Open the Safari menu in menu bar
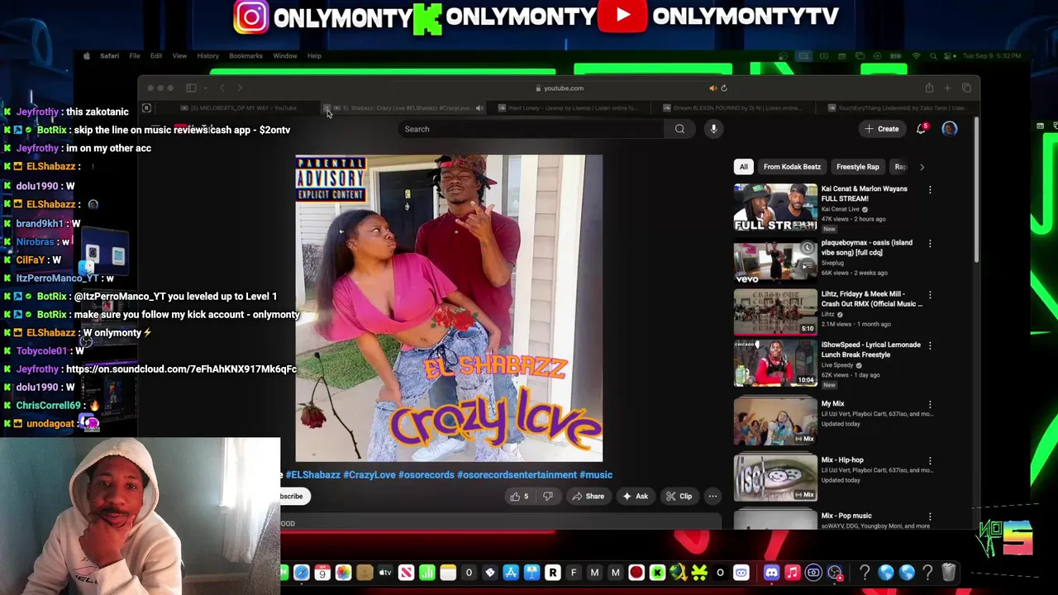The image size is (1058, 595). [x=109, y=56]
